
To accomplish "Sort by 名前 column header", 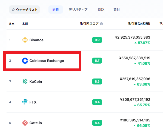I will pos(25,24).
